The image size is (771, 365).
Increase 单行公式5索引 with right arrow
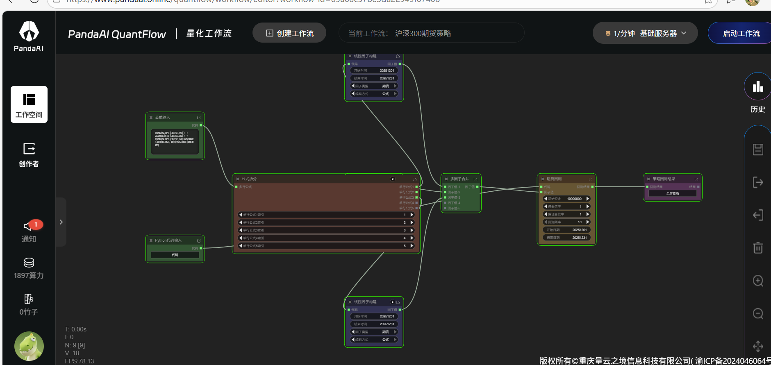coord(412,246)
